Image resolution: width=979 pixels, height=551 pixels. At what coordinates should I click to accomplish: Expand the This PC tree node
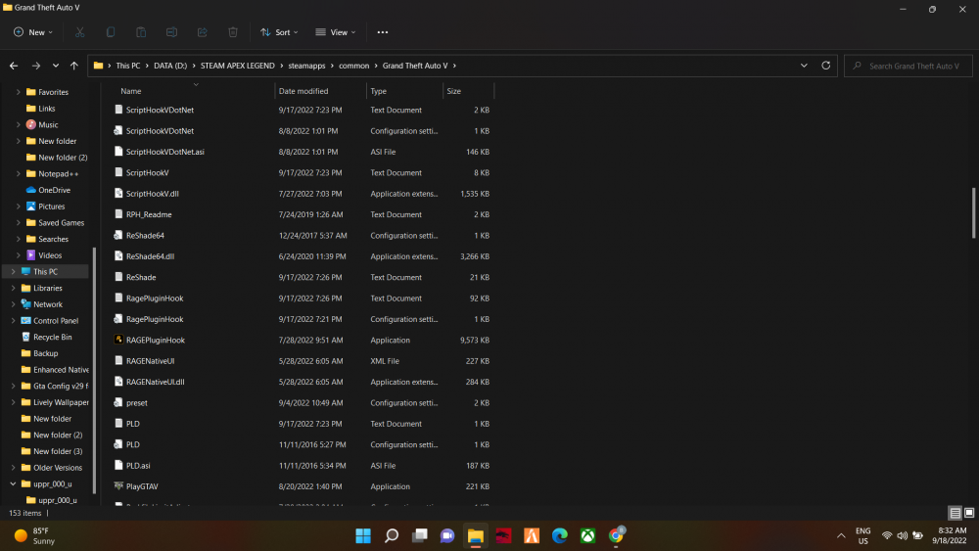click(13, 272)
